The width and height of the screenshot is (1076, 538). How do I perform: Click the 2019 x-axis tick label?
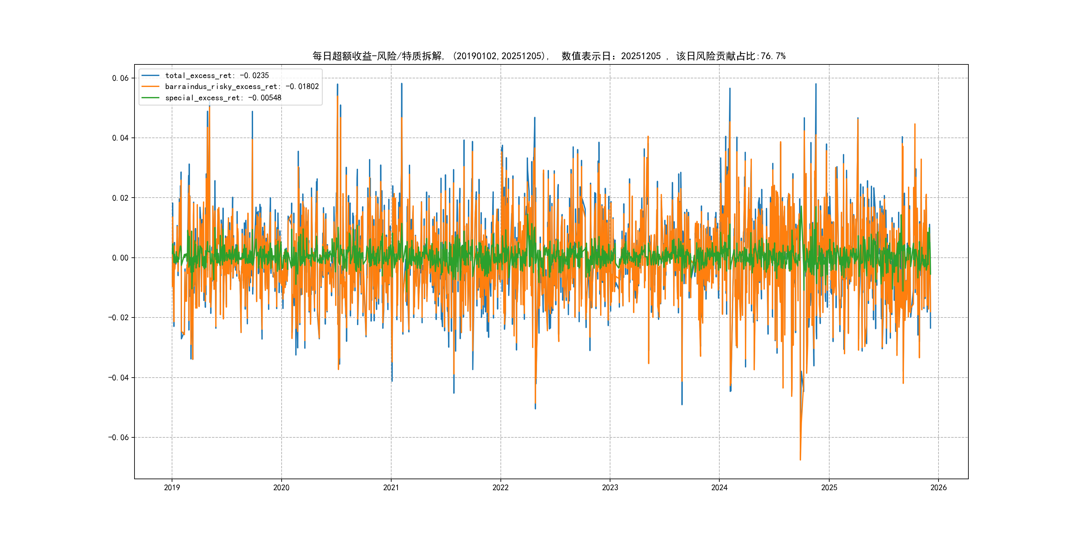point(172,488)
